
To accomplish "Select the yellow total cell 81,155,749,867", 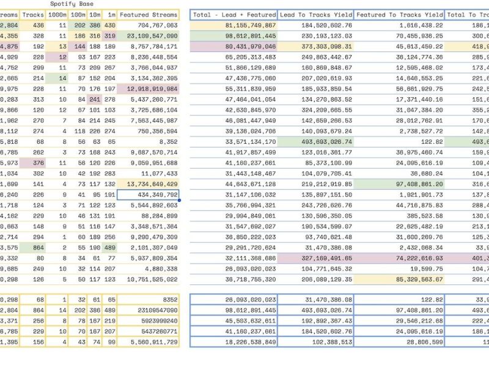I will tap(233, 25).
